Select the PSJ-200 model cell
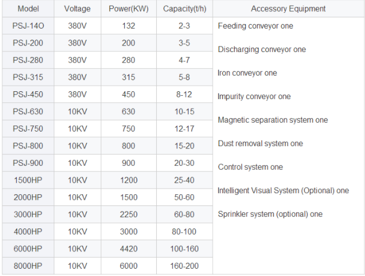This screenshot has width=365, height=276. (28, 43)
